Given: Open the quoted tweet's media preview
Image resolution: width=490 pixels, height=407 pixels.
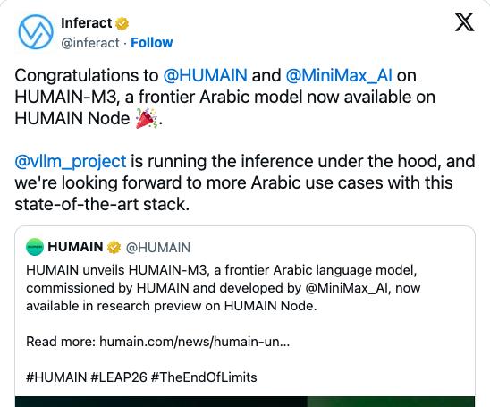Looking at the screenshot, I should (245, 402).
